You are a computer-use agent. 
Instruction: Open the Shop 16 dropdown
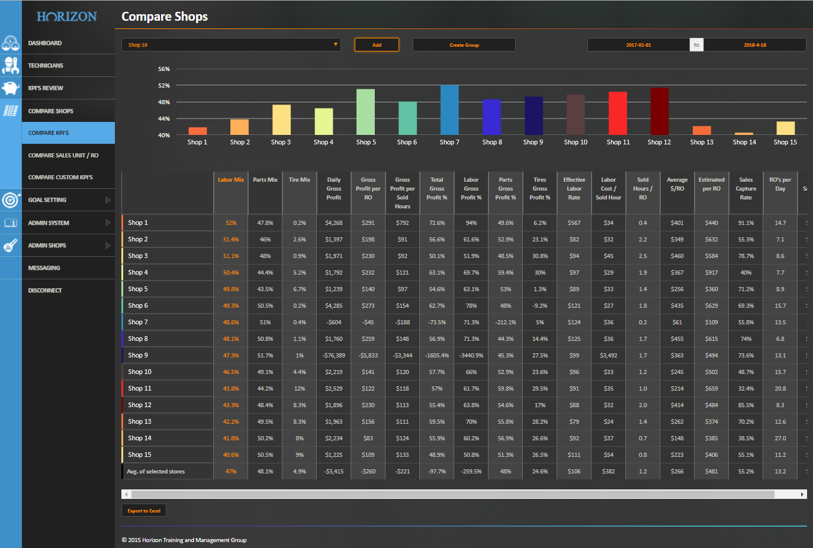click(x=231, y=45)
